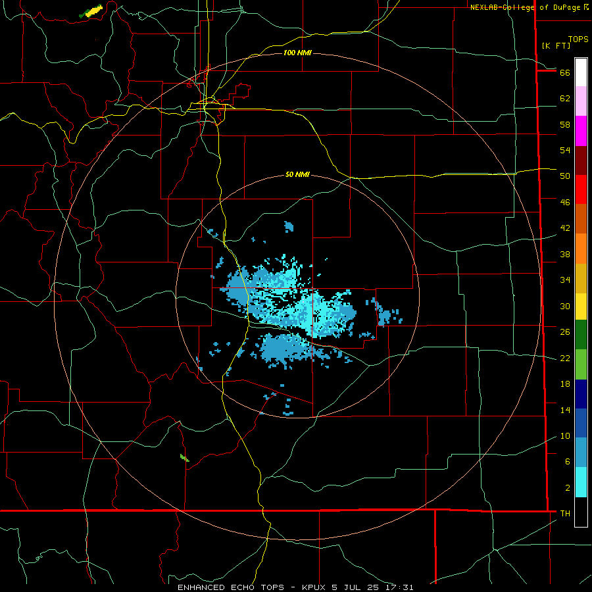Click the 50 legend value
592x592 pixels.
(565, 176)
